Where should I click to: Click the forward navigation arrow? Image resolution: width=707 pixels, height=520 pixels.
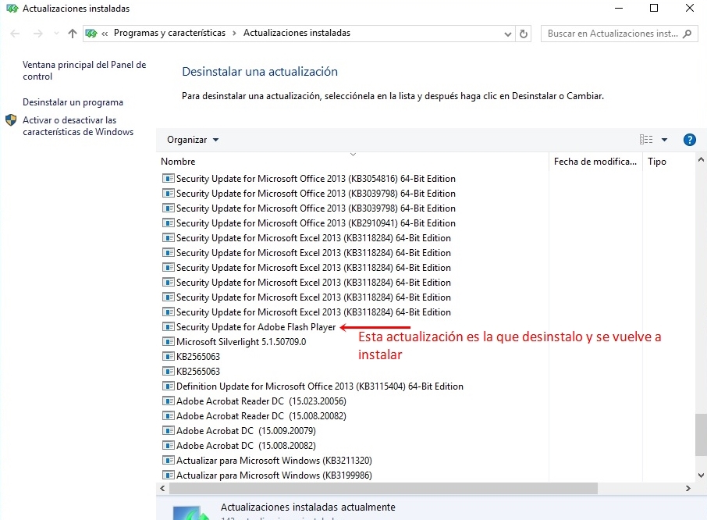pos(38,34)
